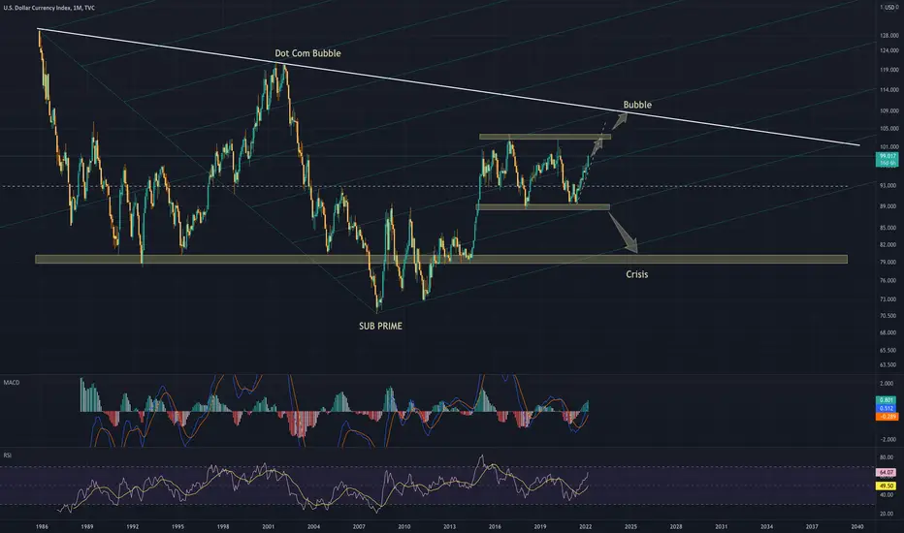
Task: Click positive 2.000 on the MACD scale
Action: (x=887, y=383)
